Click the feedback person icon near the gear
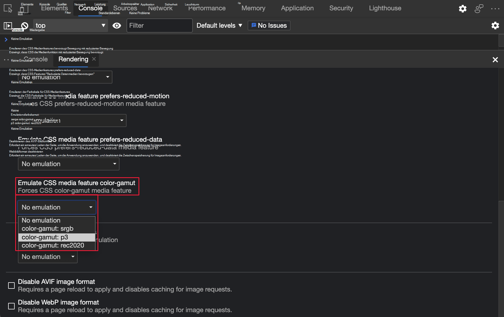Screen dimensions: 504x317 (479, 8)
